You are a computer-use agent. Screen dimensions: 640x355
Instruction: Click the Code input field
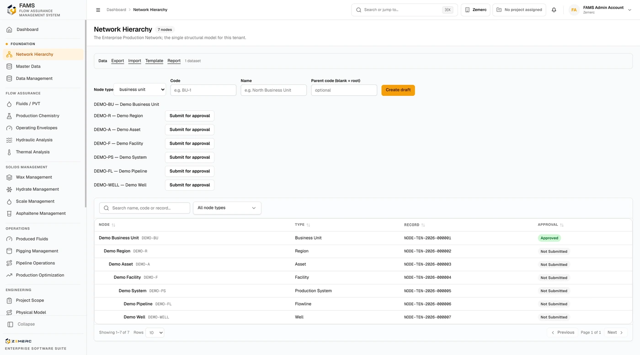click(203, 90)
